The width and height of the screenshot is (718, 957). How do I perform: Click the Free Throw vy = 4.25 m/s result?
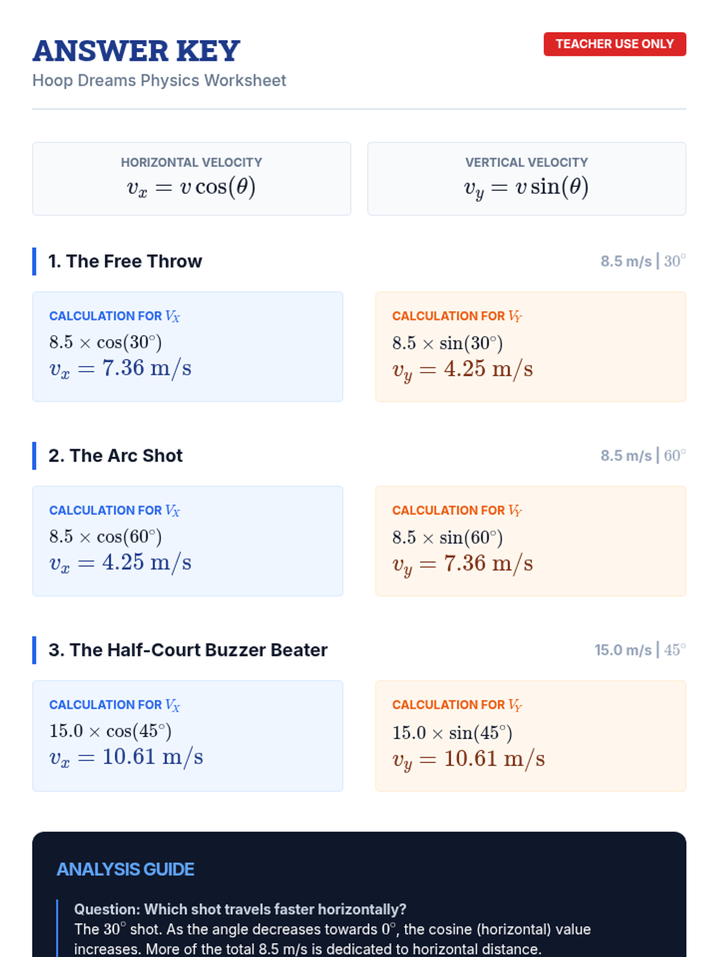tap(462, 370)
